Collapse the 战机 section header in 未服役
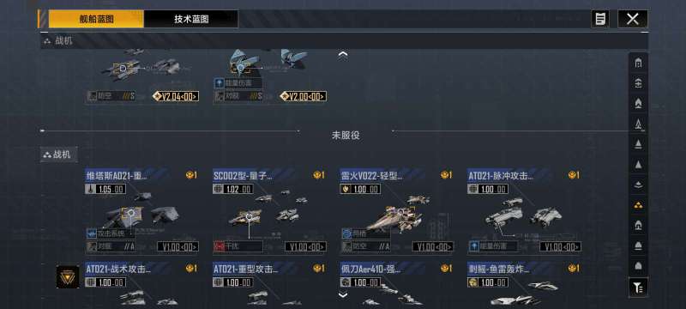The height and width of the screenshot is (309, 686). click(x=59, y=154)
